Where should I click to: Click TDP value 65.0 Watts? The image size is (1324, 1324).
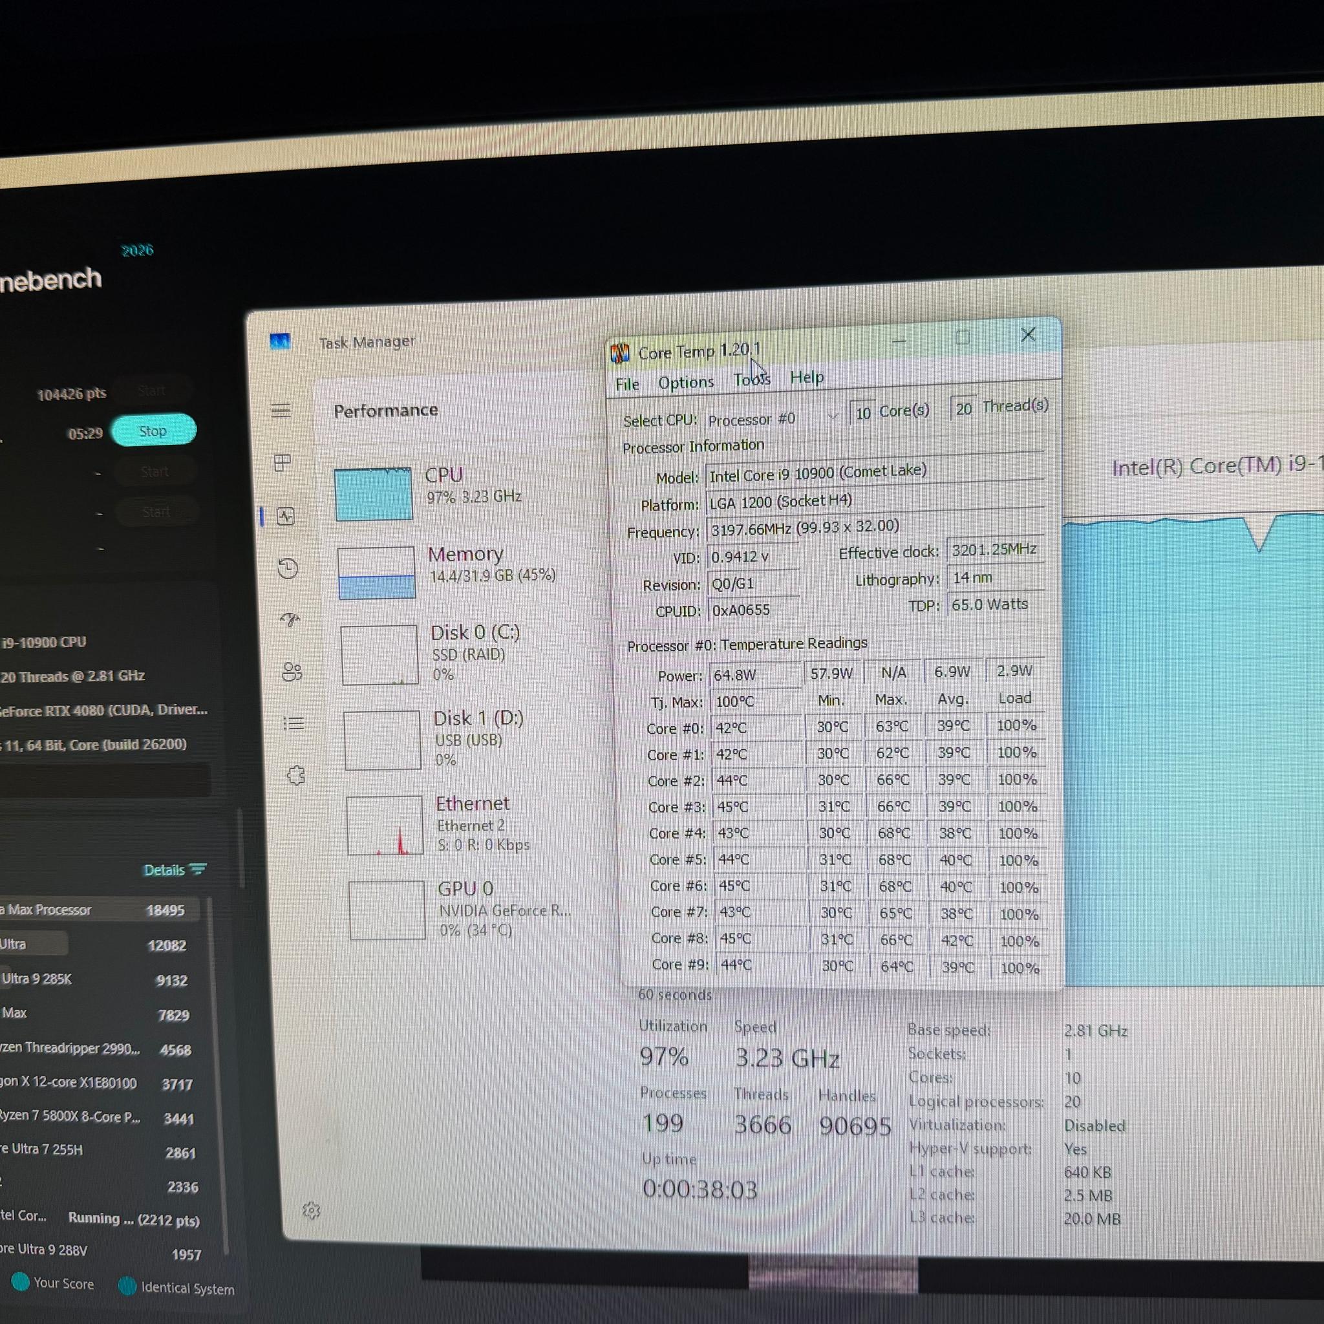997,604
